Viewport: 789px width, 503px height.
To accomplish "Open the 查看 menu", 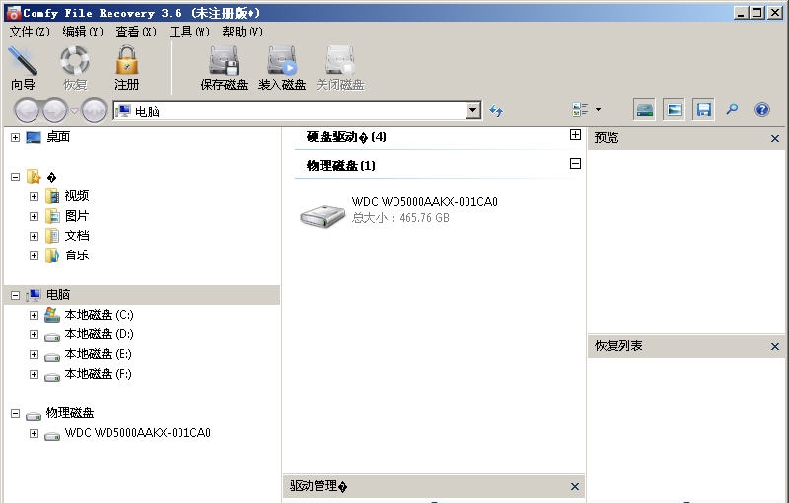I will pos(136,32).
